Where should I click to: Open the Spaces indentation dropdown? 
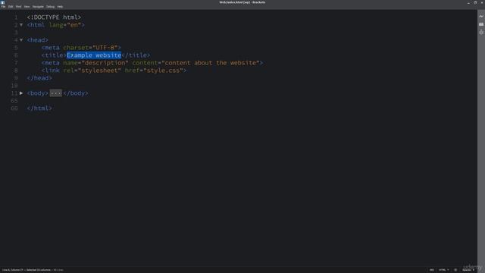pos(468,270)
